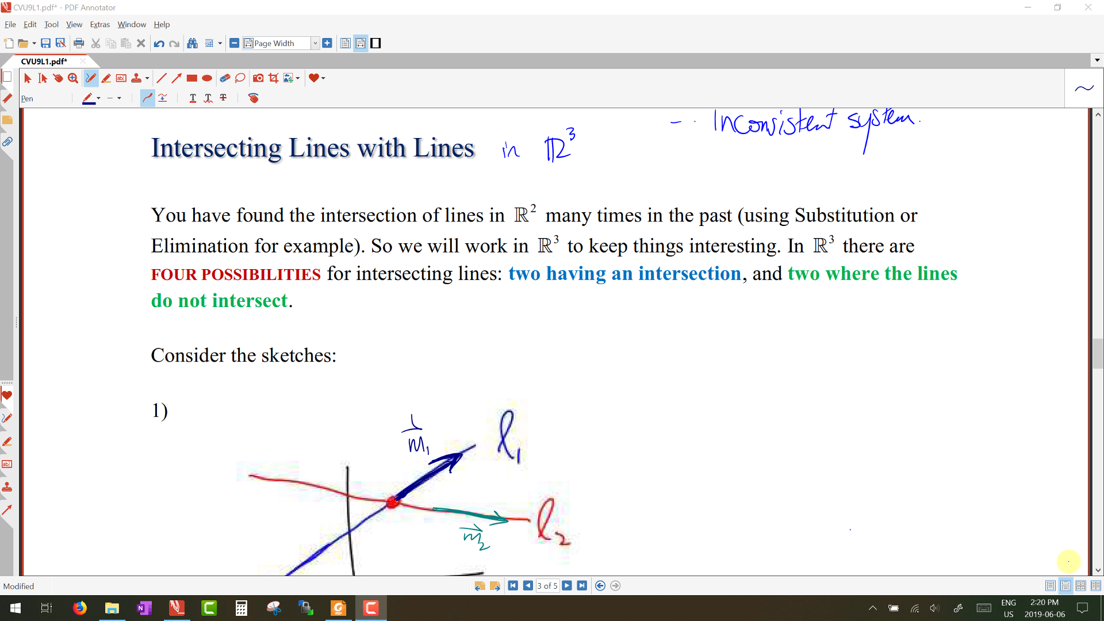Expand the pen color dropdown arrow
This screenshot has height=621, width=1104.
pyautogui.click(x=98, y=98)
